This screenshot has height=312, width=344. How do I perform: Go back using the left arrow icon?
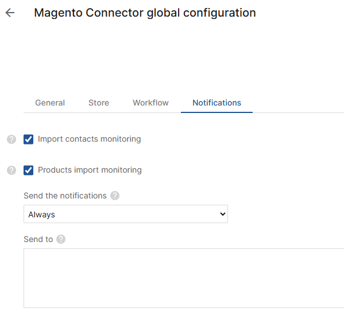10,13
